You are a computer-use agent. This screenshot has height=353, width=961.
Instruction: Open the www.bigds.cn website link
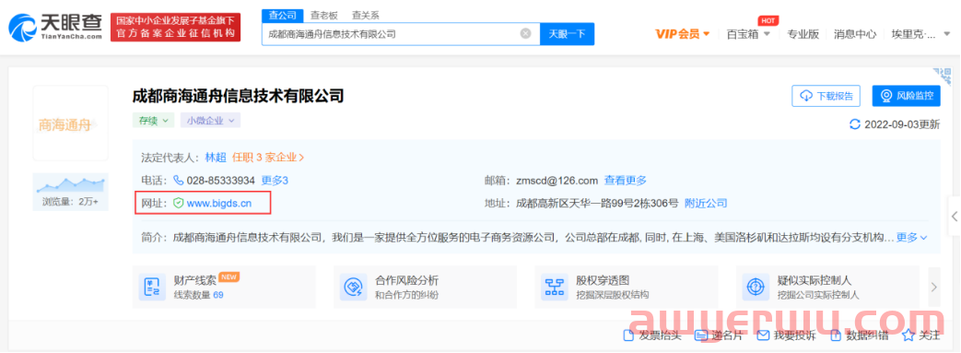point(219,203)
